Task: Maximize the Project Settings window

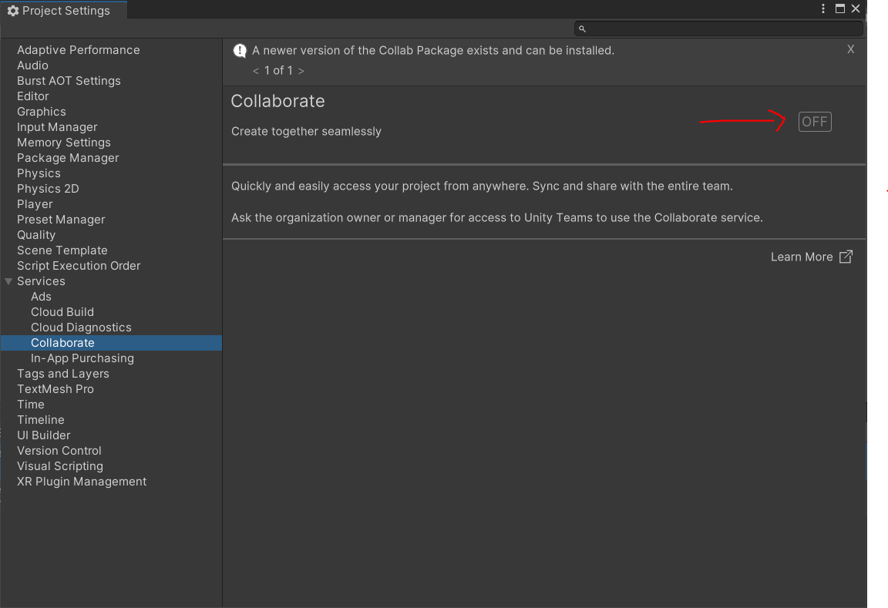Action: [840, 8]
